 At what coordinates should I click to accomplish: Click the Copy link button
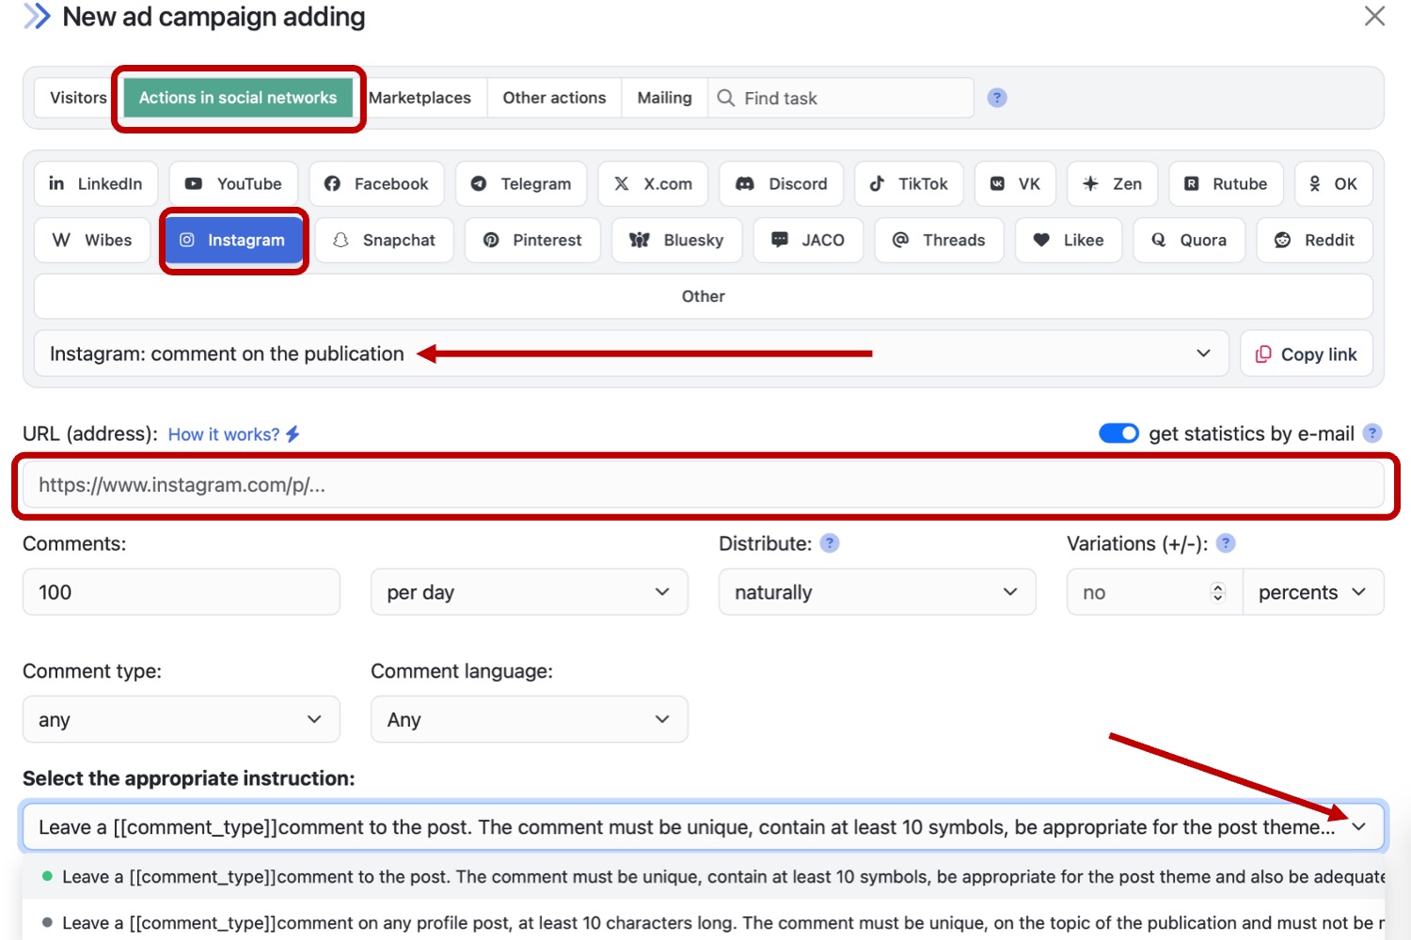(x=1306, y=354)
